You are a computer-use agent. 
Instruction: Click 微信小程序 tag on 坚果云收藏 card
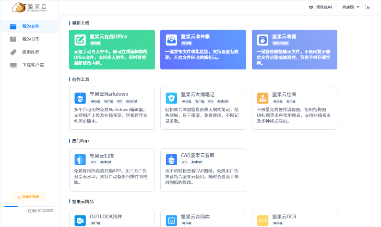[x=281, y=43]
